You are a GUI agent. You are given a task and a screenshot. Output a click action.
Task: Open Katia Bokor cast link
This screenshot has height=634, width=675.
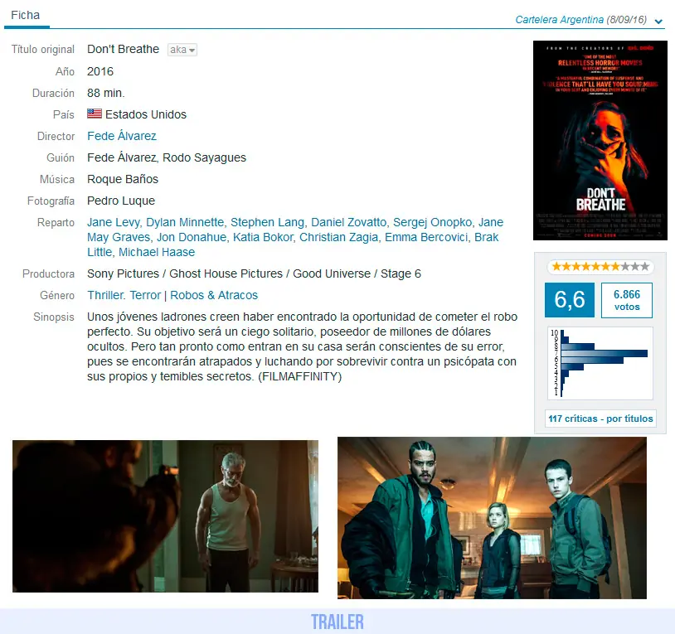263,237
